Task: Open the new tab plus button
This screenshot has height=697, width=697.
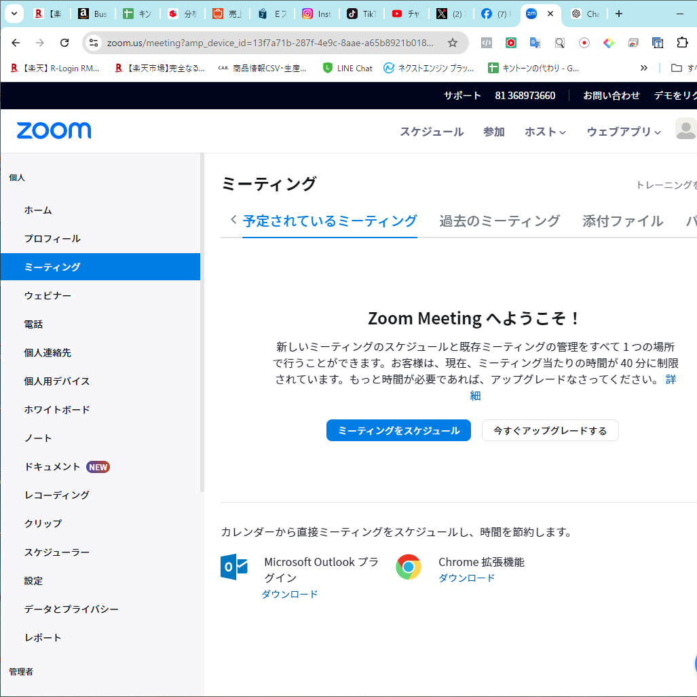Action: click(619, 14)
